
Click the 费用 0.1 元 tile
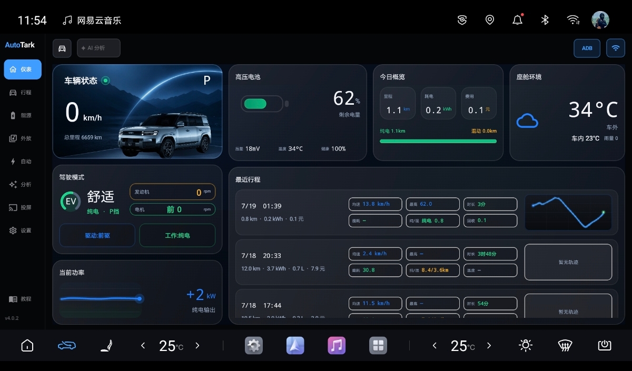tap(479, 103)
